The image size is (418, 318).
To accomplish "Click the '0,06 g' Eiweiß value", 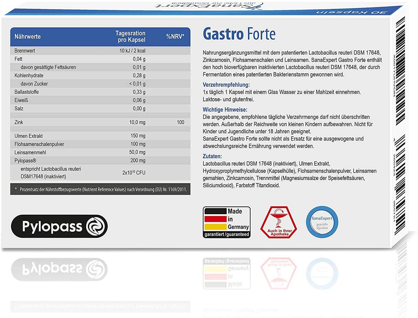I will pyautogui.click(x=139, y=101).
